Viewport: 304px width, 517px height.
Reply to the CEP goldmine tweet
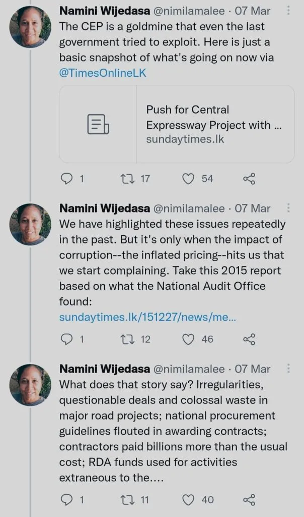pyautogui.click(x=66, y=179)
